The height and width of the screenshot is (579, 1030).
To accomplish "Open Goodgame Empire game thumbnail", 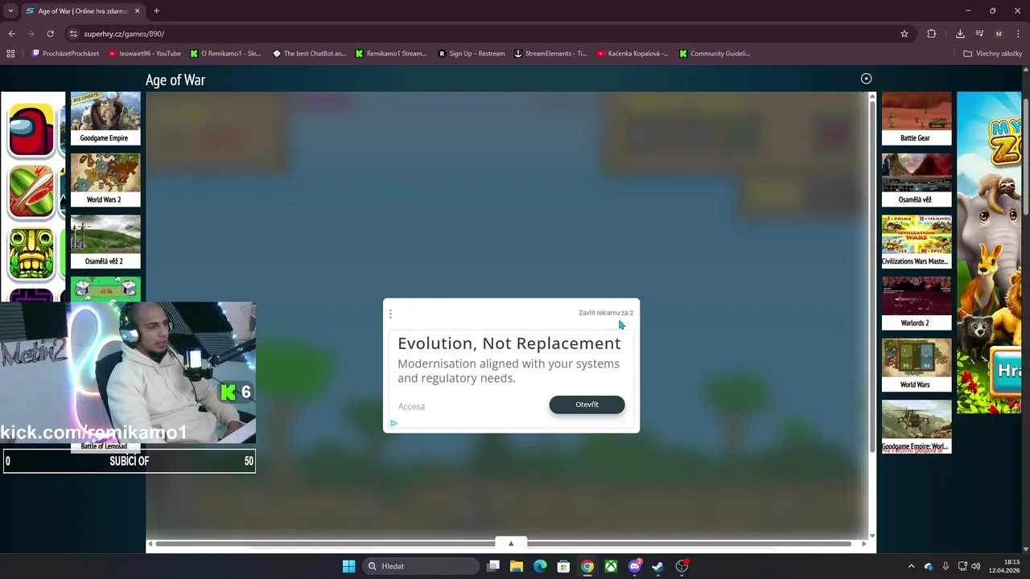I will tap(105, 118).
